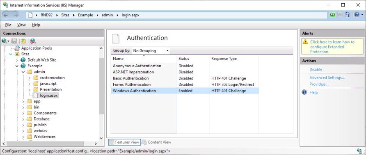366x155 pixels.
Task: Select the Anonymous Authentication row
Action: click(x=185, y=66)
